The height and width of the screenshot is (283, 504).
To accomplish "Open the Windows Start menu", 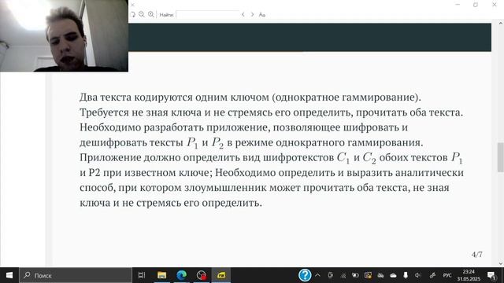I will [9, 275].
